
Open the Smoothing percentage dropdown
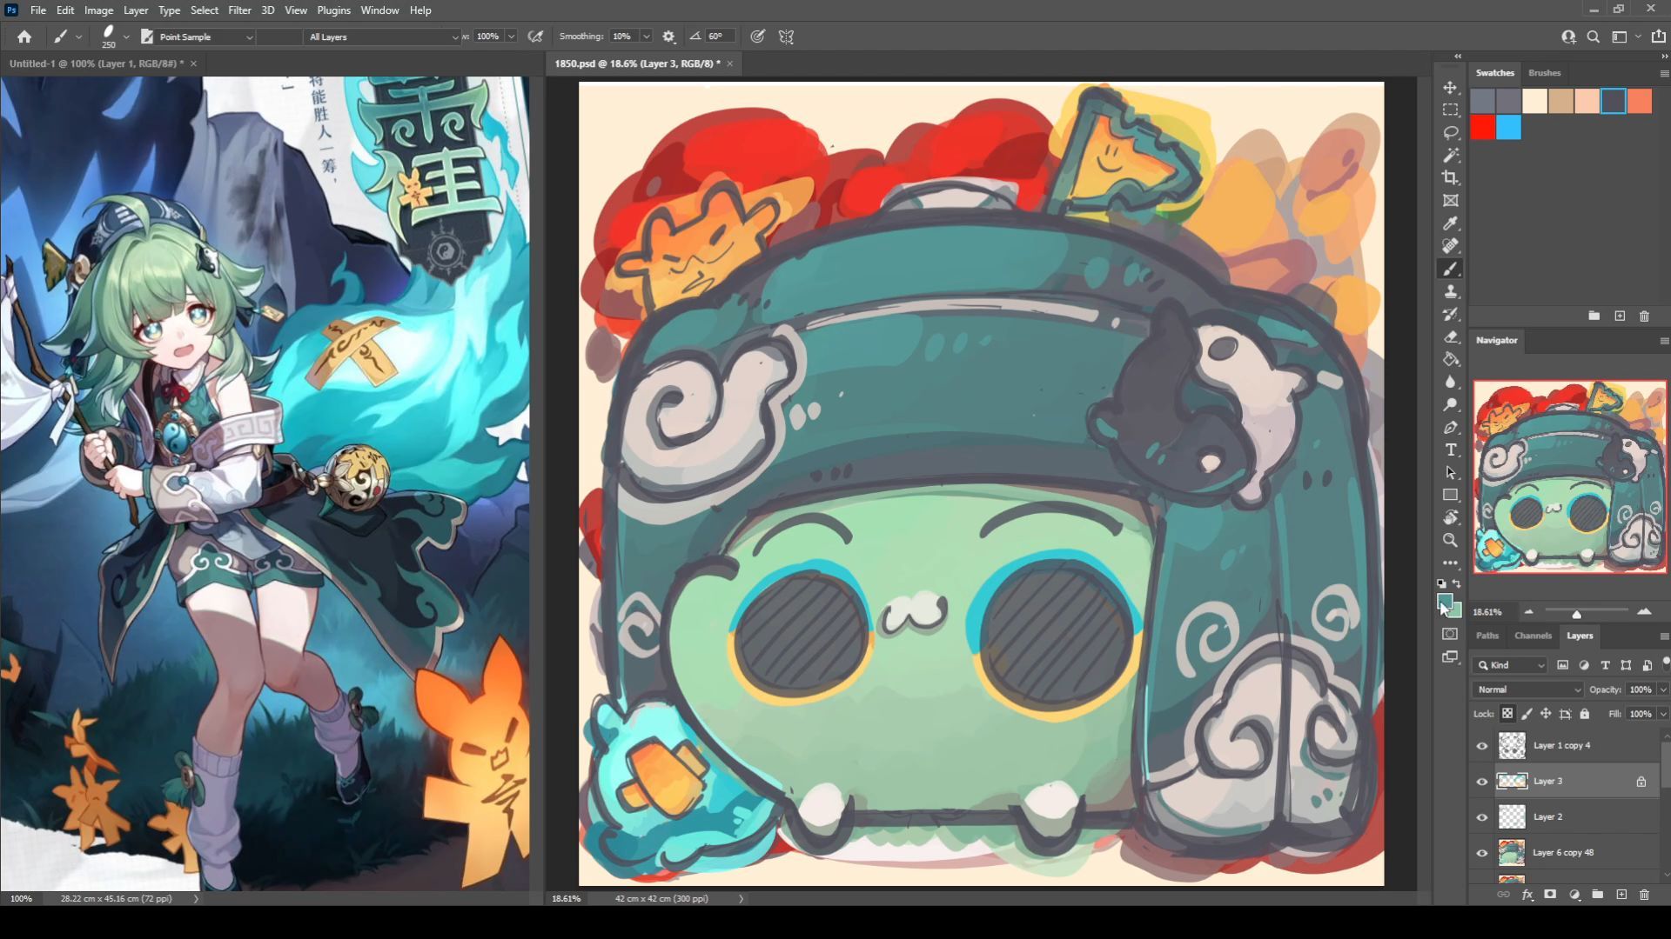click(647, 37)
